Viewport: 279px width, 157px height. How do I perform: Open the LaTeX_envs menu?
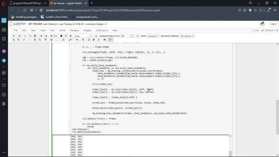pos(102,31)
